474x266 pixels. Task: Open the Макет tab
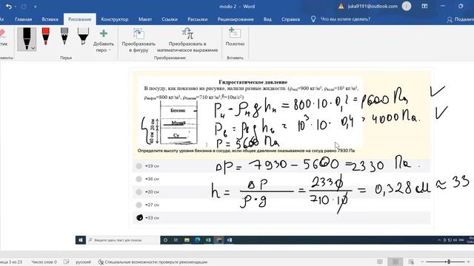pos(145,19)
